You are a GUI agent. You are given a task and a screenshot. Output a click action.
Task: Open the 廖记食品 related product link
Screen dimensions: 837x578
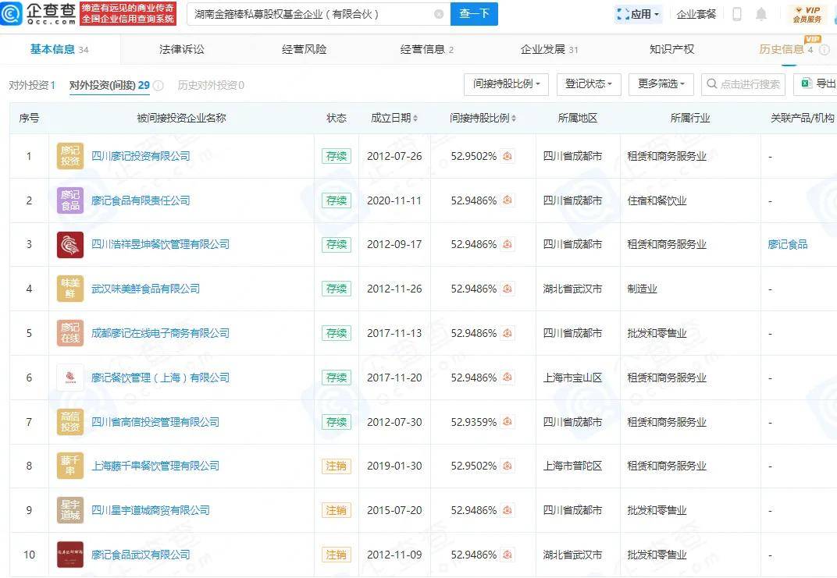[788, 244]
